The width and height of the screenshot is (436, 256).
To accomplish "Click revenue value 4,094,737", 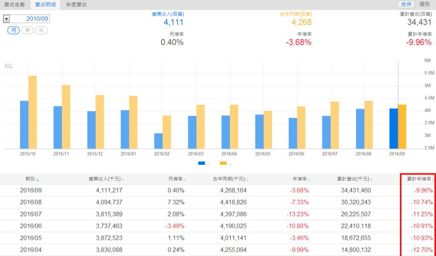I will point(109,202).
